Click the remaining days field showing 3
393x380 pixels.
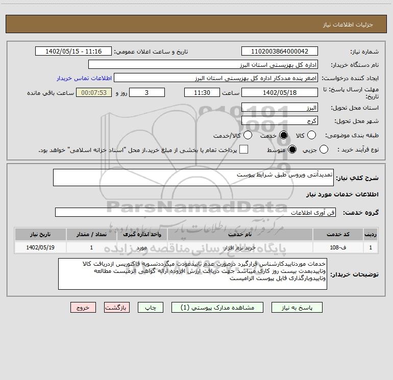[x=147, y=92]
